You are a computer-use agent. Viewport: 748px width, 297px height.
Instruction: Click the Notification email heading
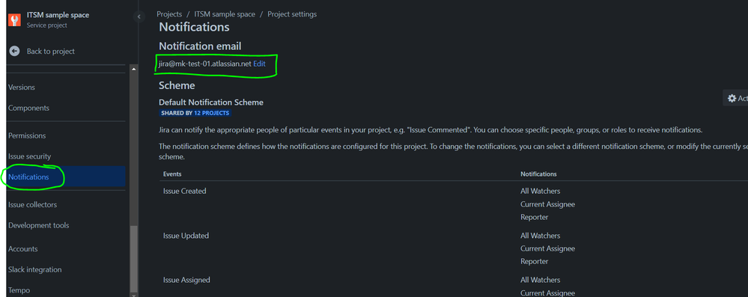pos(200,46)
